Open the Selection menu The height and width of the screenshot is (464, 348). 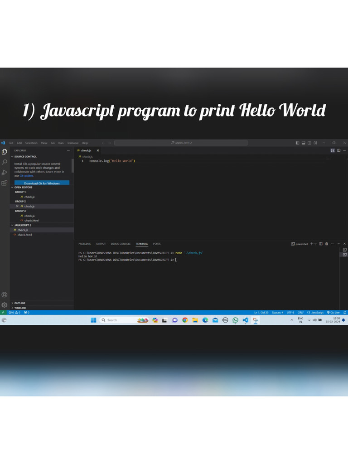pos(31,143)
